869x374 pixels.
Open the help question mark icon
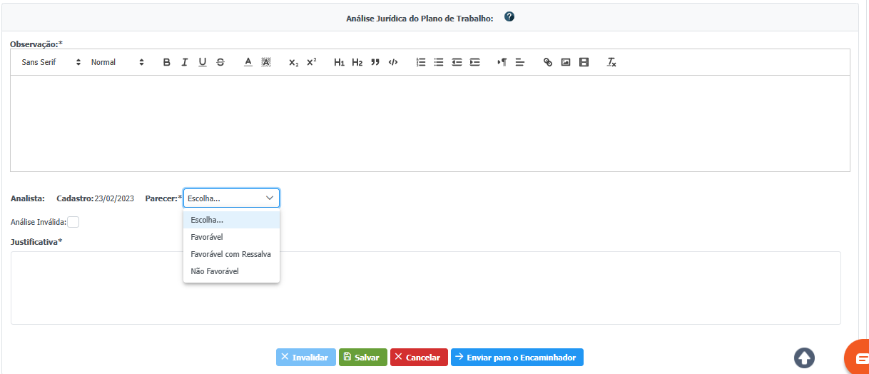point(509,17)
